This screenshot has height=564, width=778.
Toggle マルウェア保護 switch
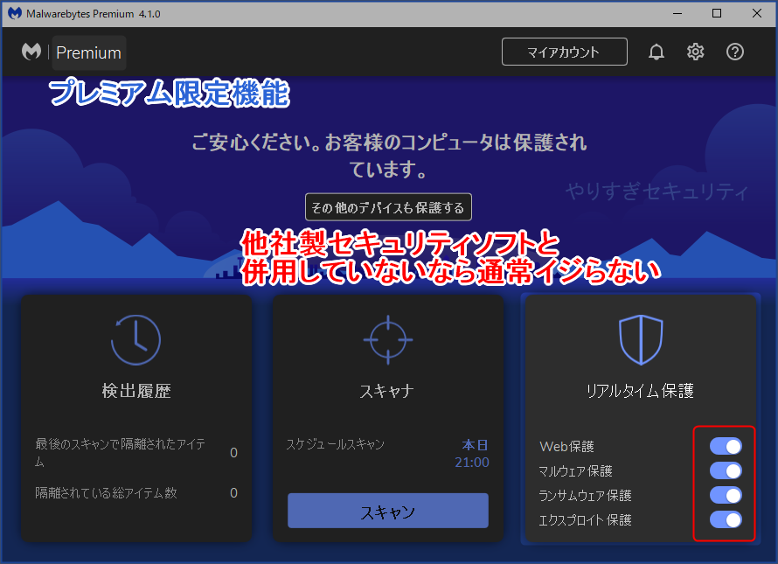pos(726,470)
